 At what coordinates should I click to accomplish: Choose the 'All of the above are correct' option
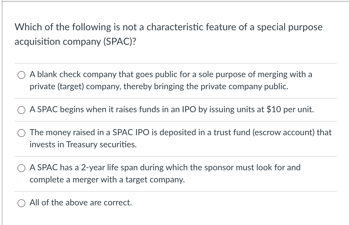point(21,203)
